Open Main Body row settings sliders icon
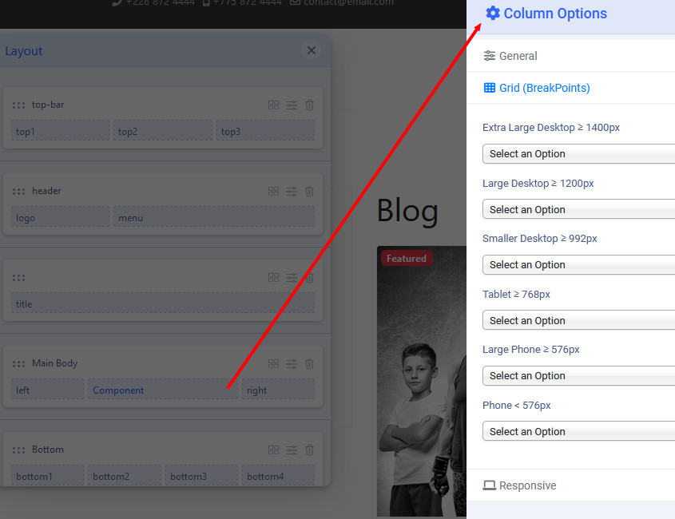The width and height of the screenshot is (675, 519). 292,364
